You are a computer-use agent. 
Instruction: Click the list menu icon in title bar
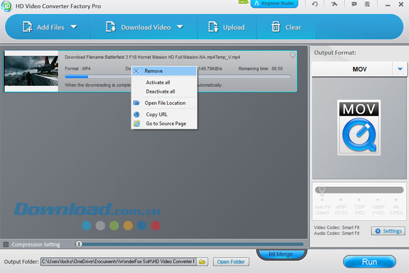pyautogui.click(x=367, y=4)
